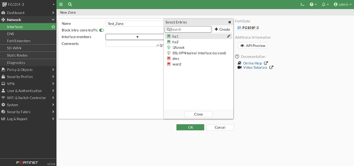Expand the Dashboard menu chevron
The width and height of the screenshot is (354, 166).
(x=53, y=13)
